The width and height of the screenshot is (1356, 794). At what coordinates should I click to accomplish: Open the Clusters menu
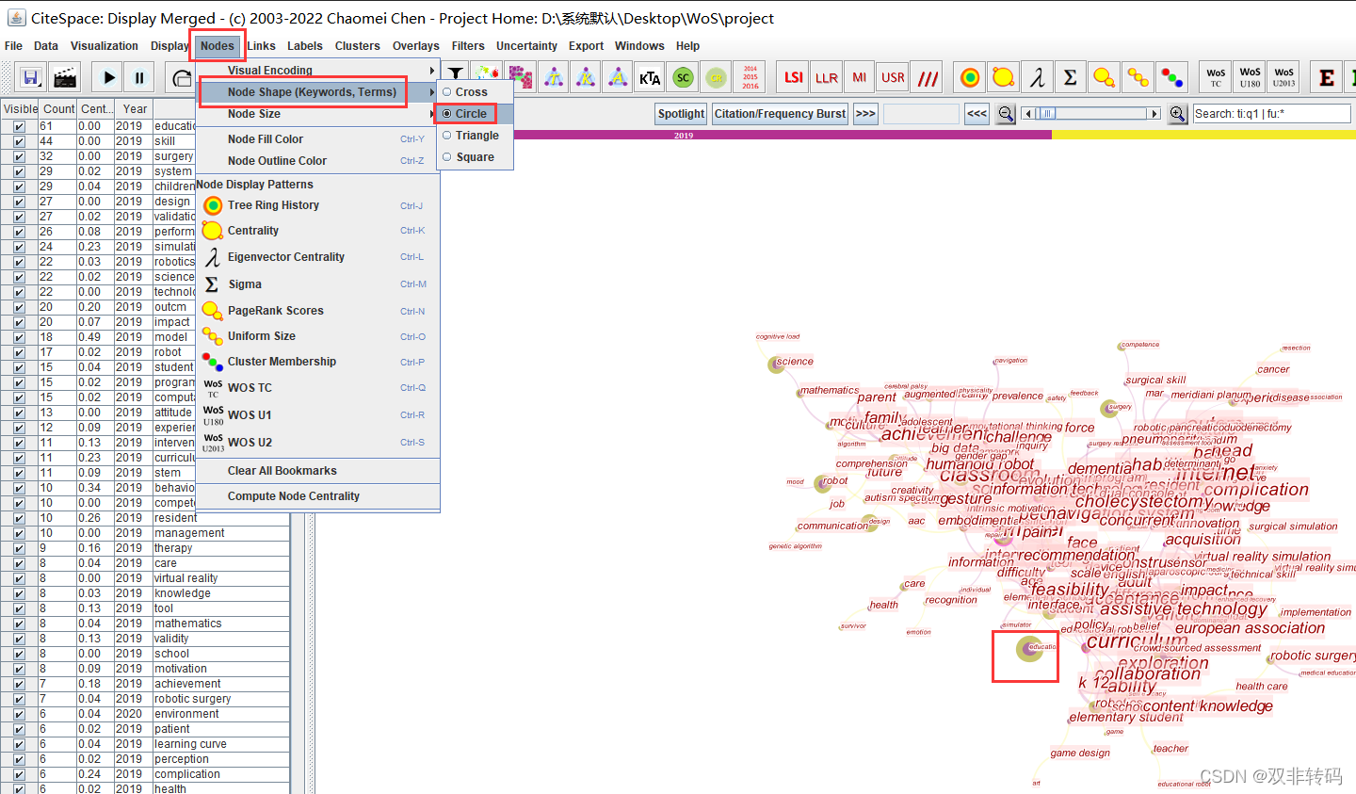pyautogui.click(x=358, y=46)
